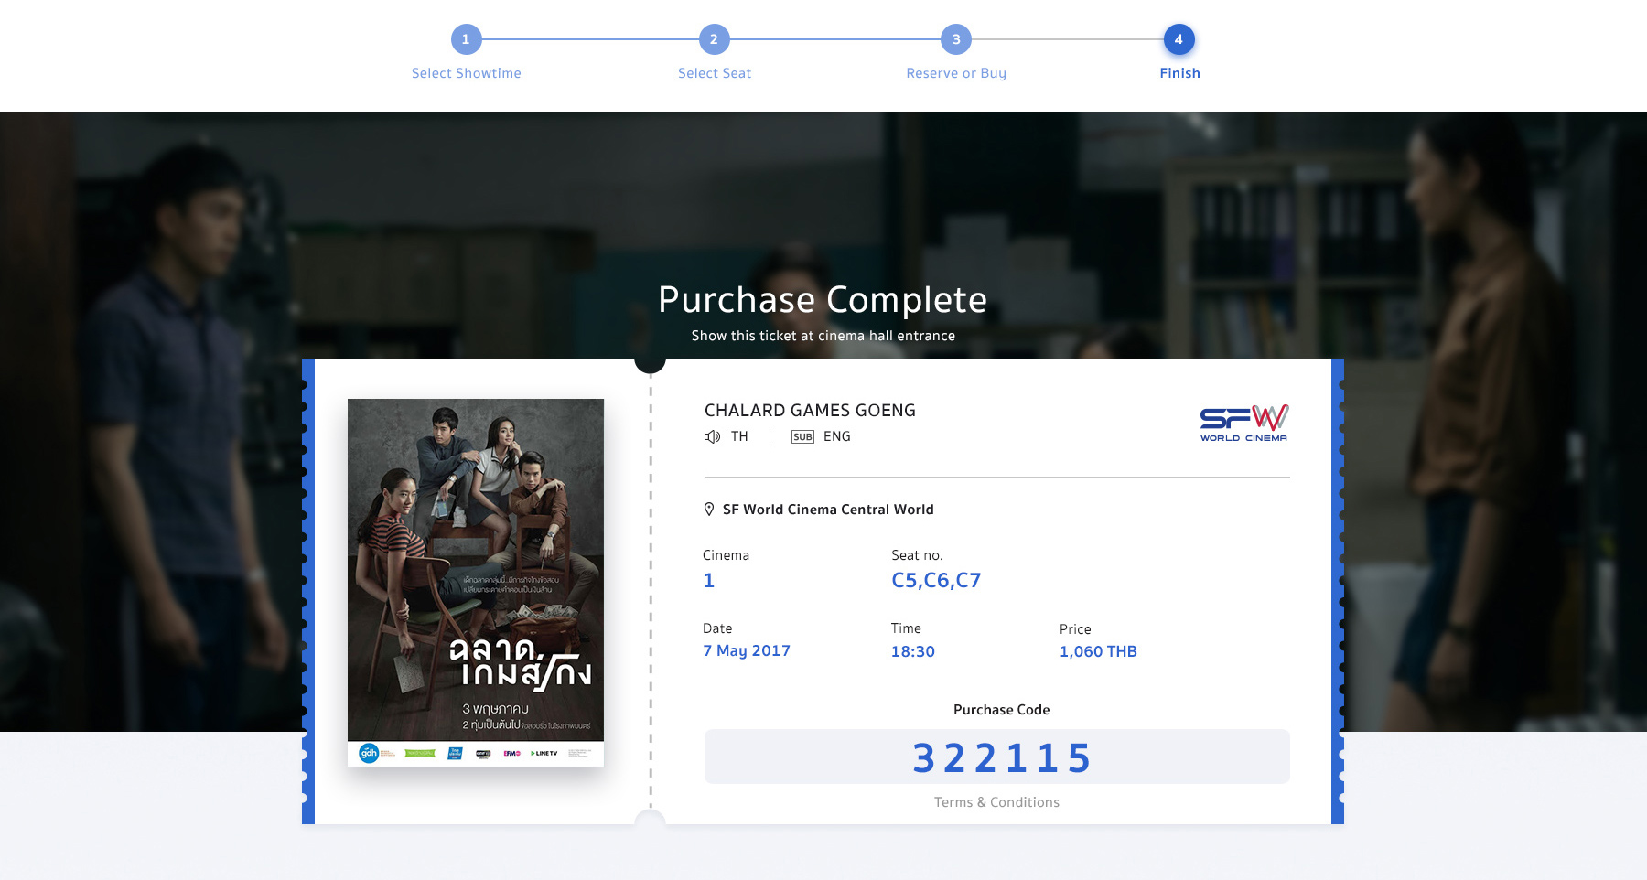This screenshot has height=880, width=1647.
Task: Select the Finish step label
Action: click(1179, 73)
